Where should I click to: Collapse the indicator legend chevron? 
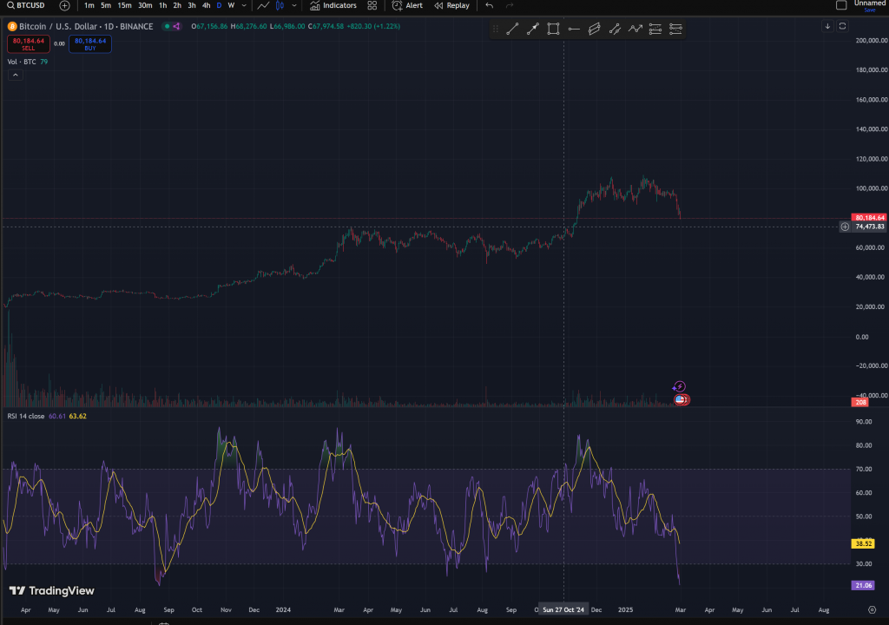pos(16,76)
